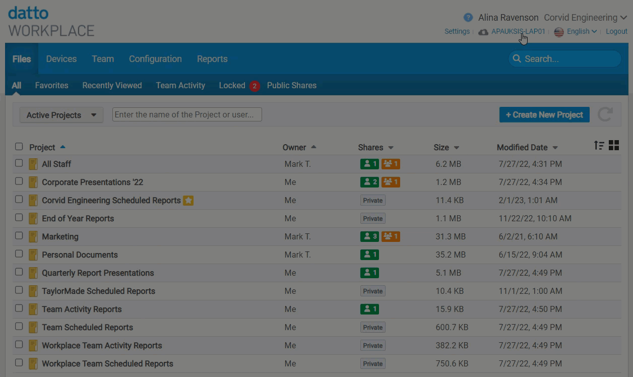This screenshot has height=377, width=633.
Task: Click the blue help question mark icon
Action: click(468, 18)
